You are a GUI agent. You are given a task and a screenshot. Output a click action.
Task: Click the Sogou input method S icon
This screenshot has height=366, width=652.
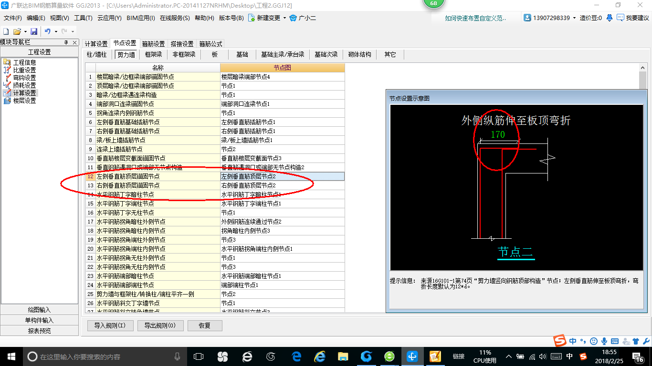pos(560,340)
